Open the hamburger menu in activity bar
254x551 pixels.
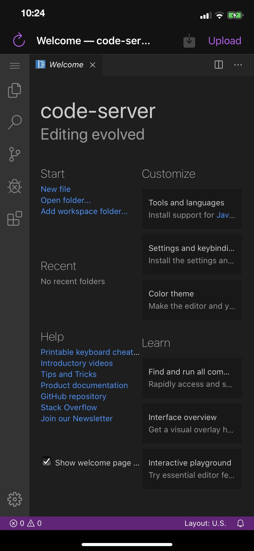[15, 65]
